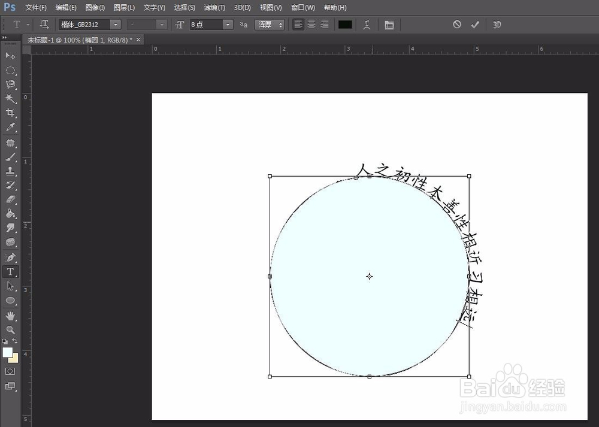
Task: Close the 未标题-1 document tab
Action: (139, 40)
